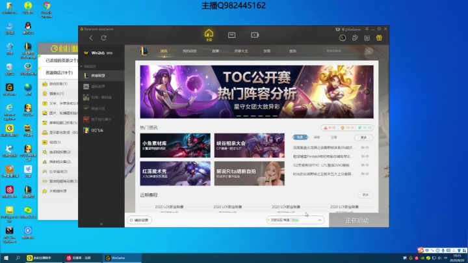This screenshot has height=263, width=468.
Task: Go back using WeGame back arrow
Action: [91, 38]
